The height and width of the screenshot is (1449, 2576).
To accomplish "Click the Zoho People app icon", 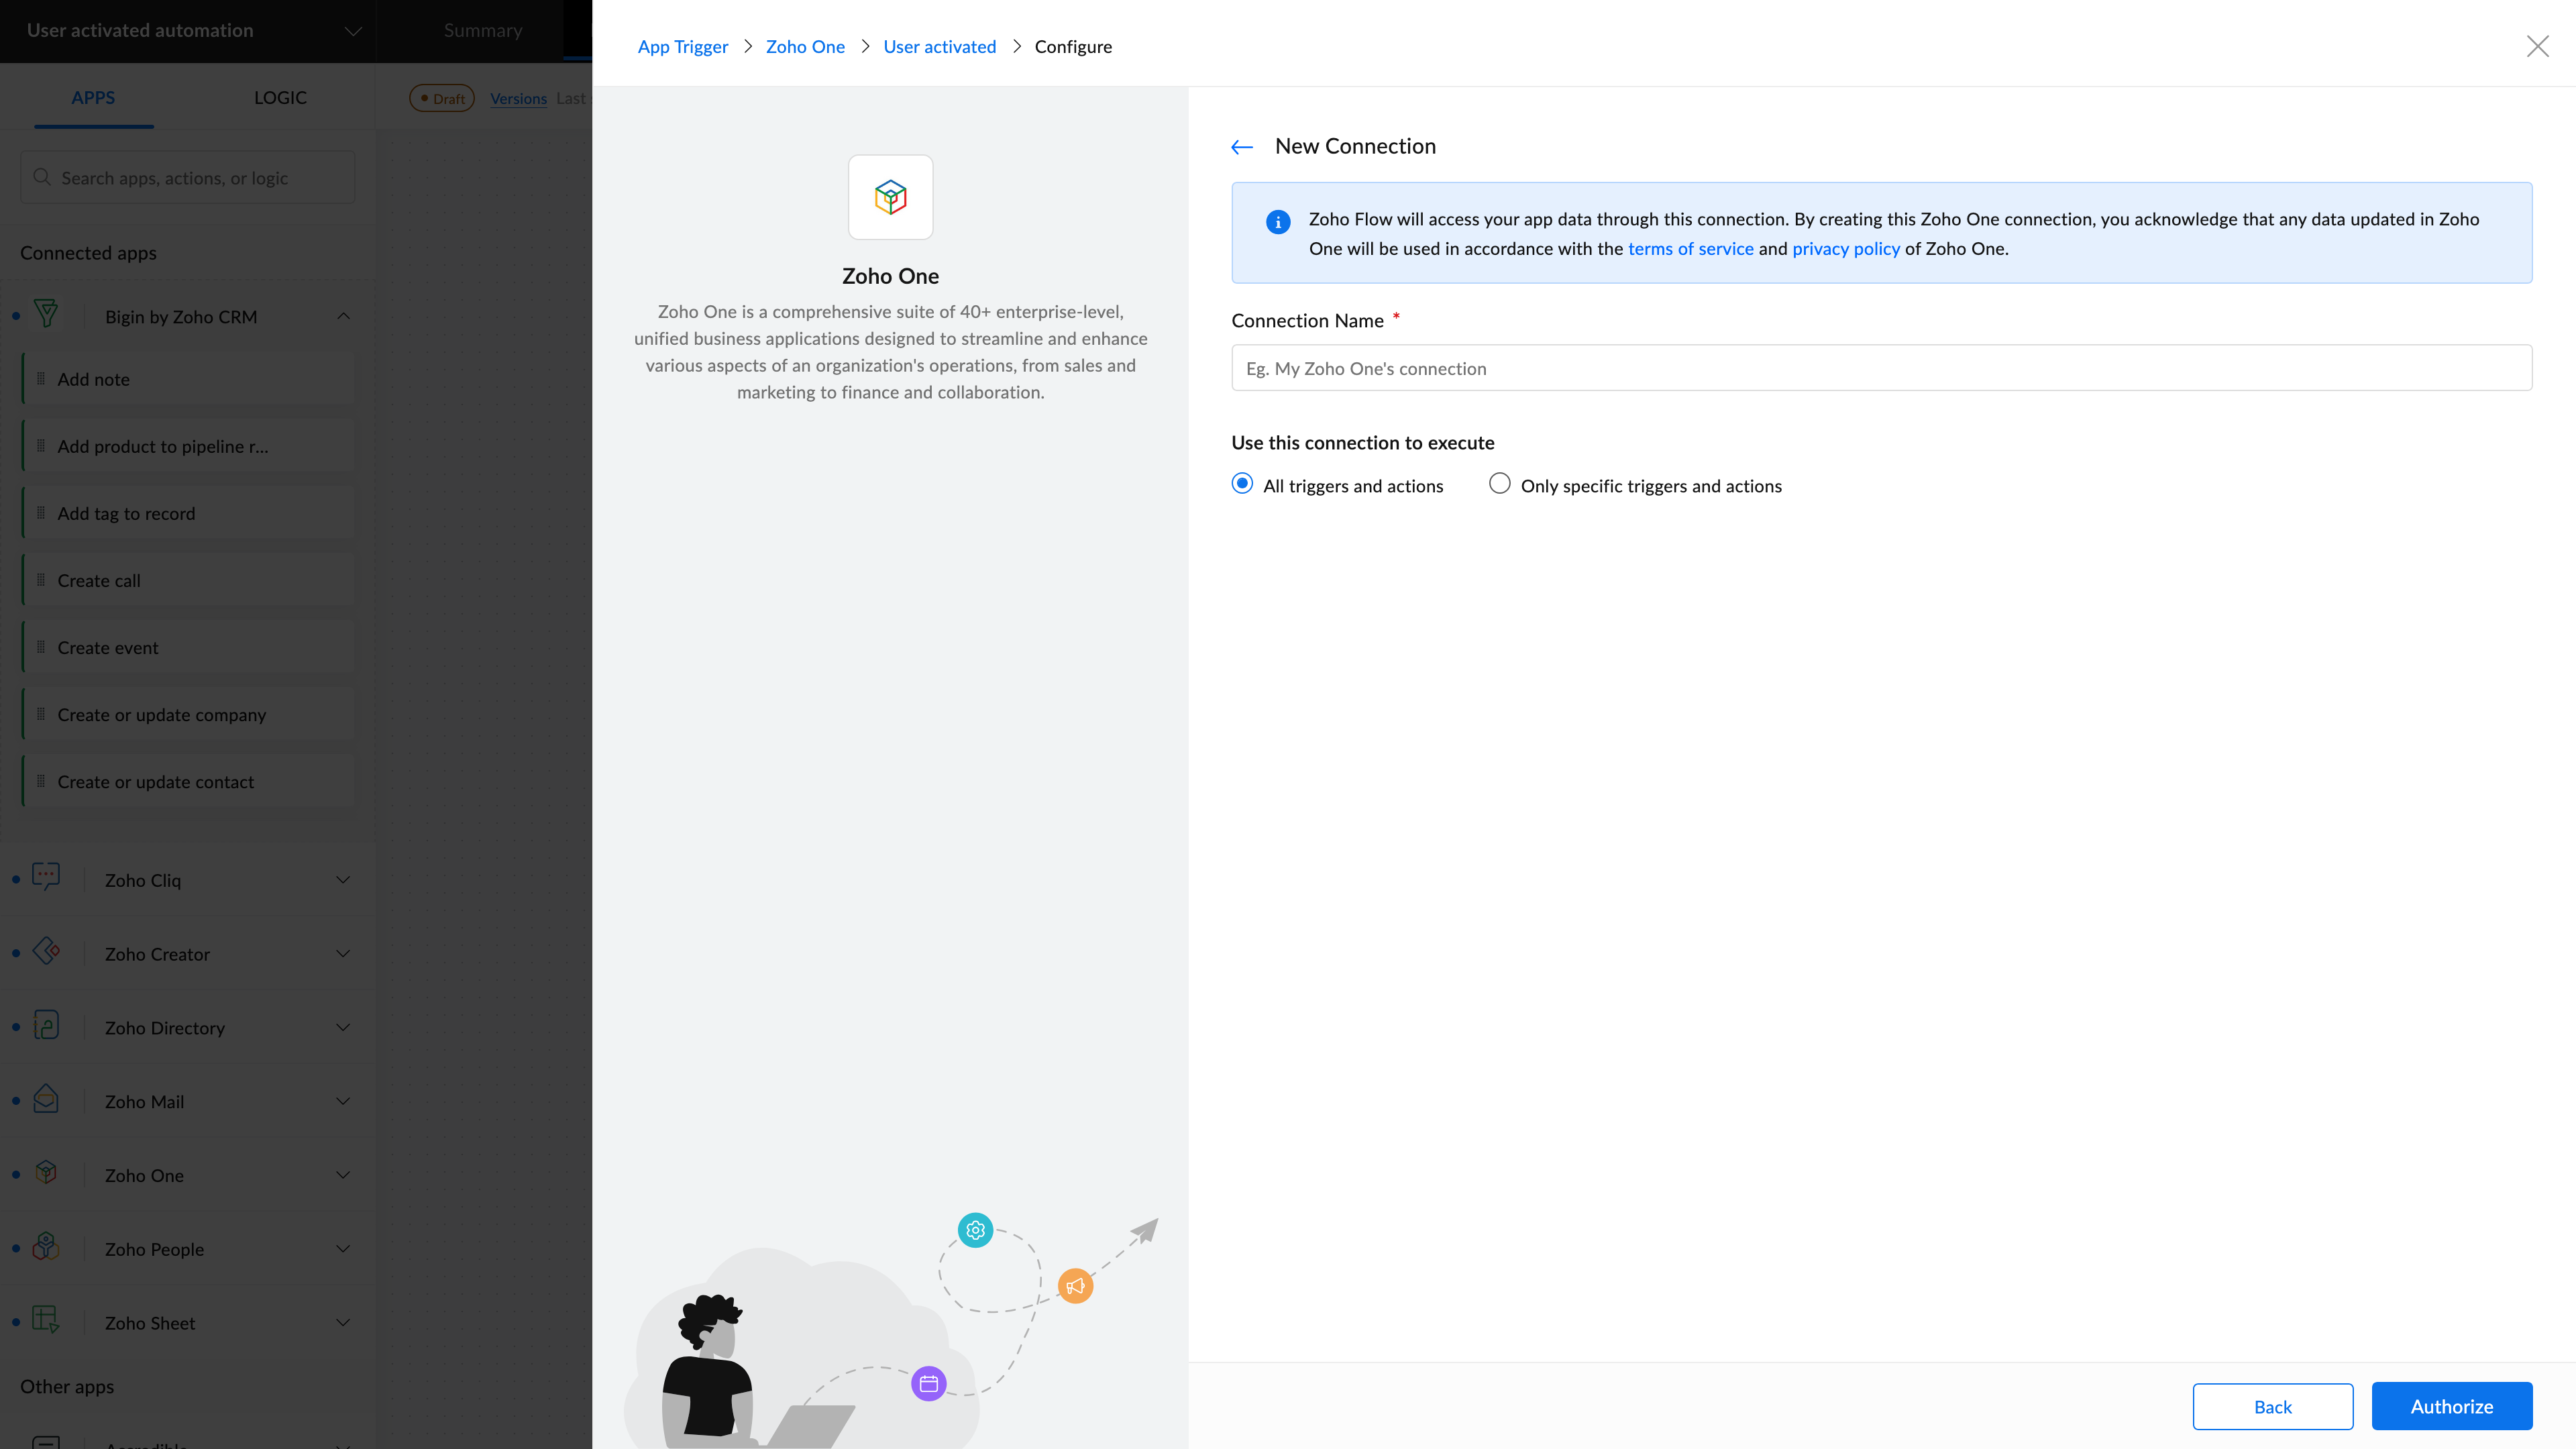I will (46, 1246).
